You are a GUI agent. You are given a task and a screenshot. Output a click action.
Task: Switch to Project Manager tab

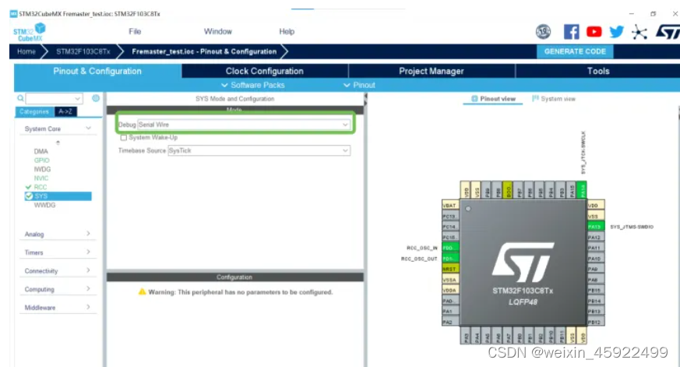tap(432, 71)
